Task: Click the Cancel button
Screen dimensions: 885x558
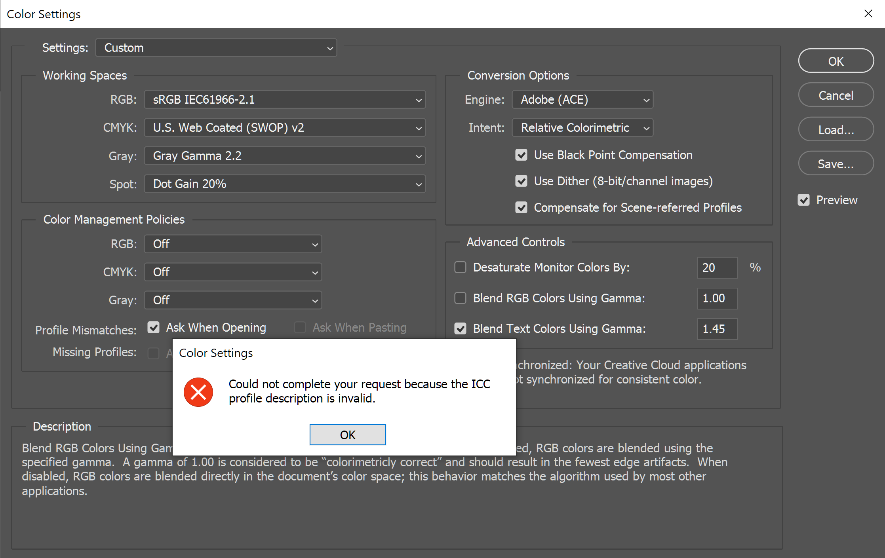Action: 836,95
